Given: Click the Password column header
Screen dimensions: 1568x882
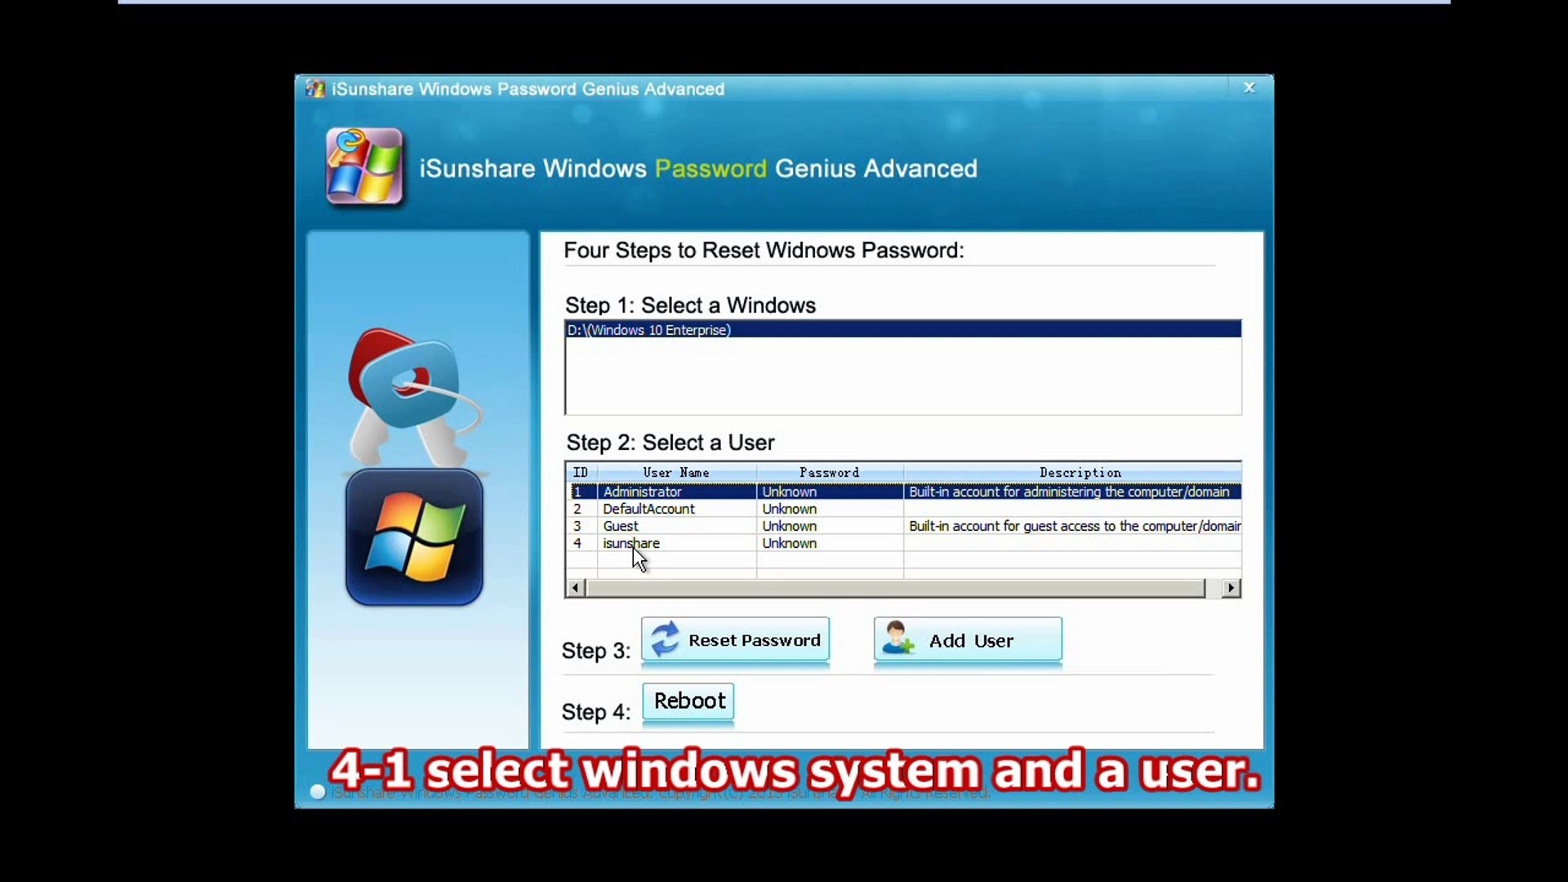Looking at the screenshot, I should [830, 473].
